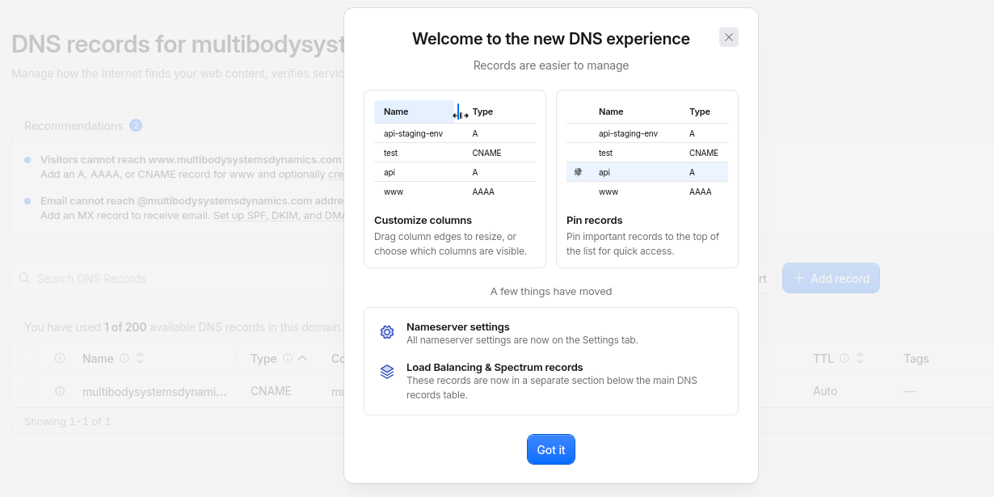Image resolution: width=994 pixels, height=497 pixels.
Task: Click the Add record button
Action: (x=831, y=278)
